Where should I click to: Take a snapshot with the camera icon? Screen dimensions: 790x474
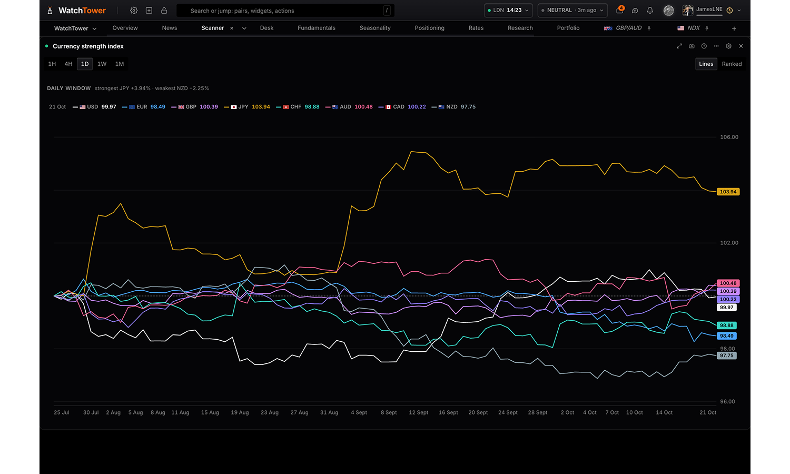click(x=692, y=46)
